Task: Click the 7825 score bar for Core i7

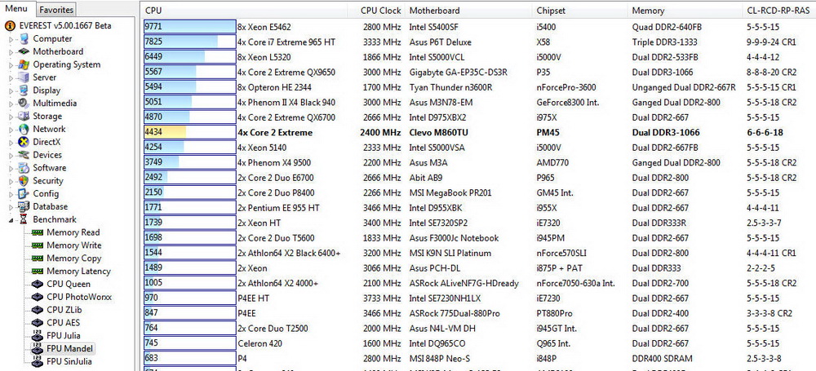Action: tap(189, 42)
